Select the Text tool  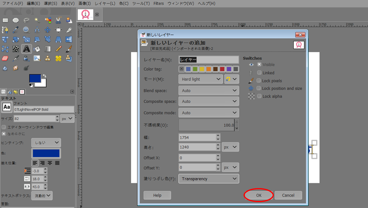27,49
